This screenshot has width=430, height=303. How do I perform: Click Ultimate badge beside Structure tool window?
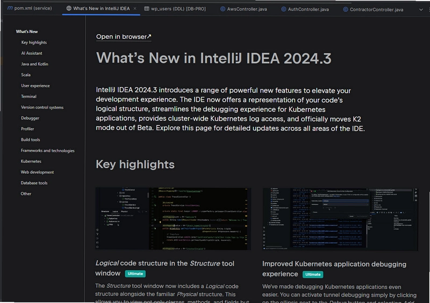coord(135,274)
